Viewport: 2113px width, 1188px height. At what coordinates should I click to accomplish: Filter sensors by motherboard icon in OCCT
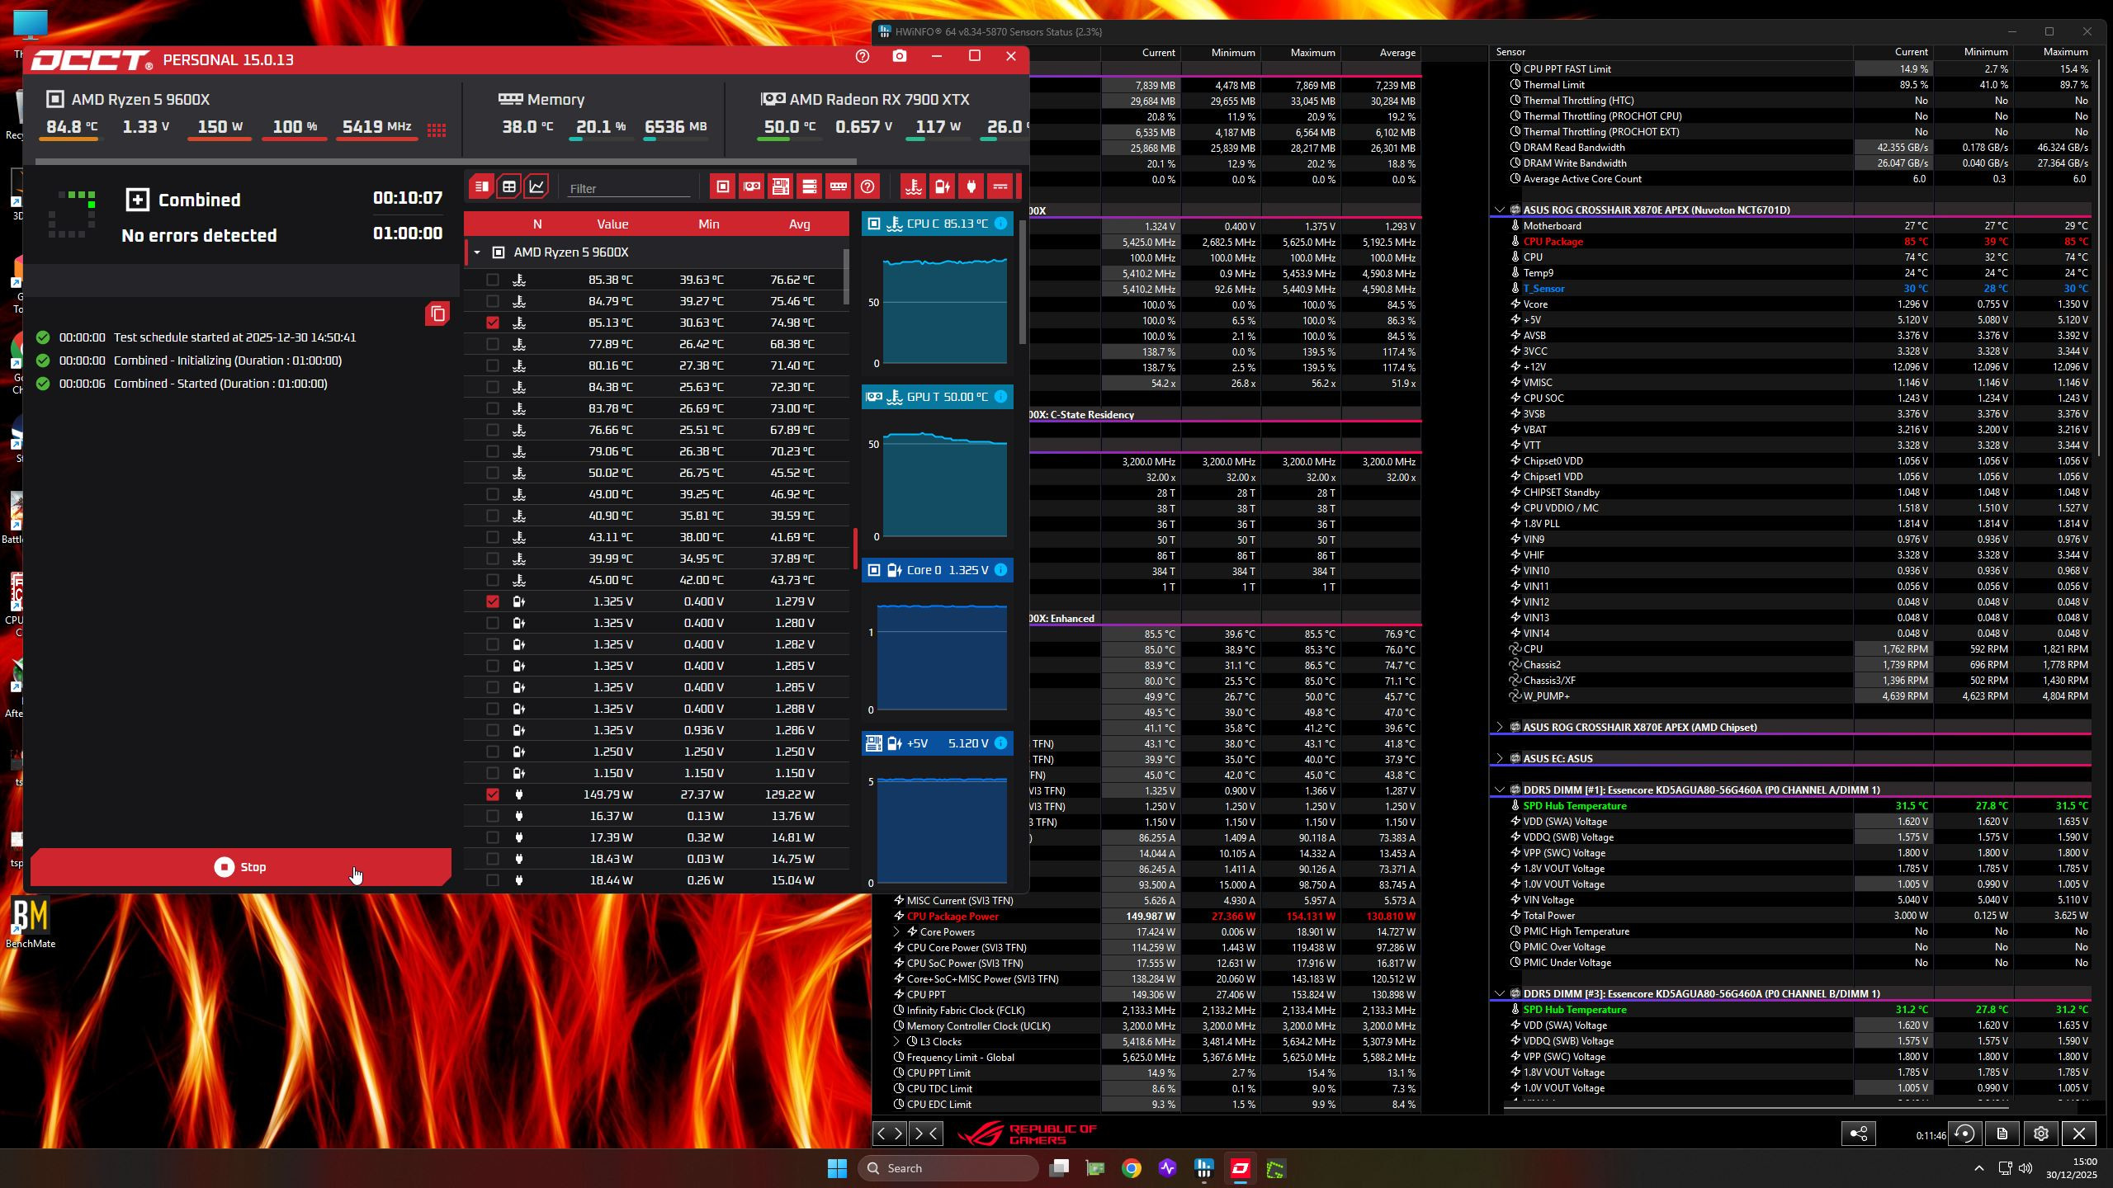coord(780,186)
